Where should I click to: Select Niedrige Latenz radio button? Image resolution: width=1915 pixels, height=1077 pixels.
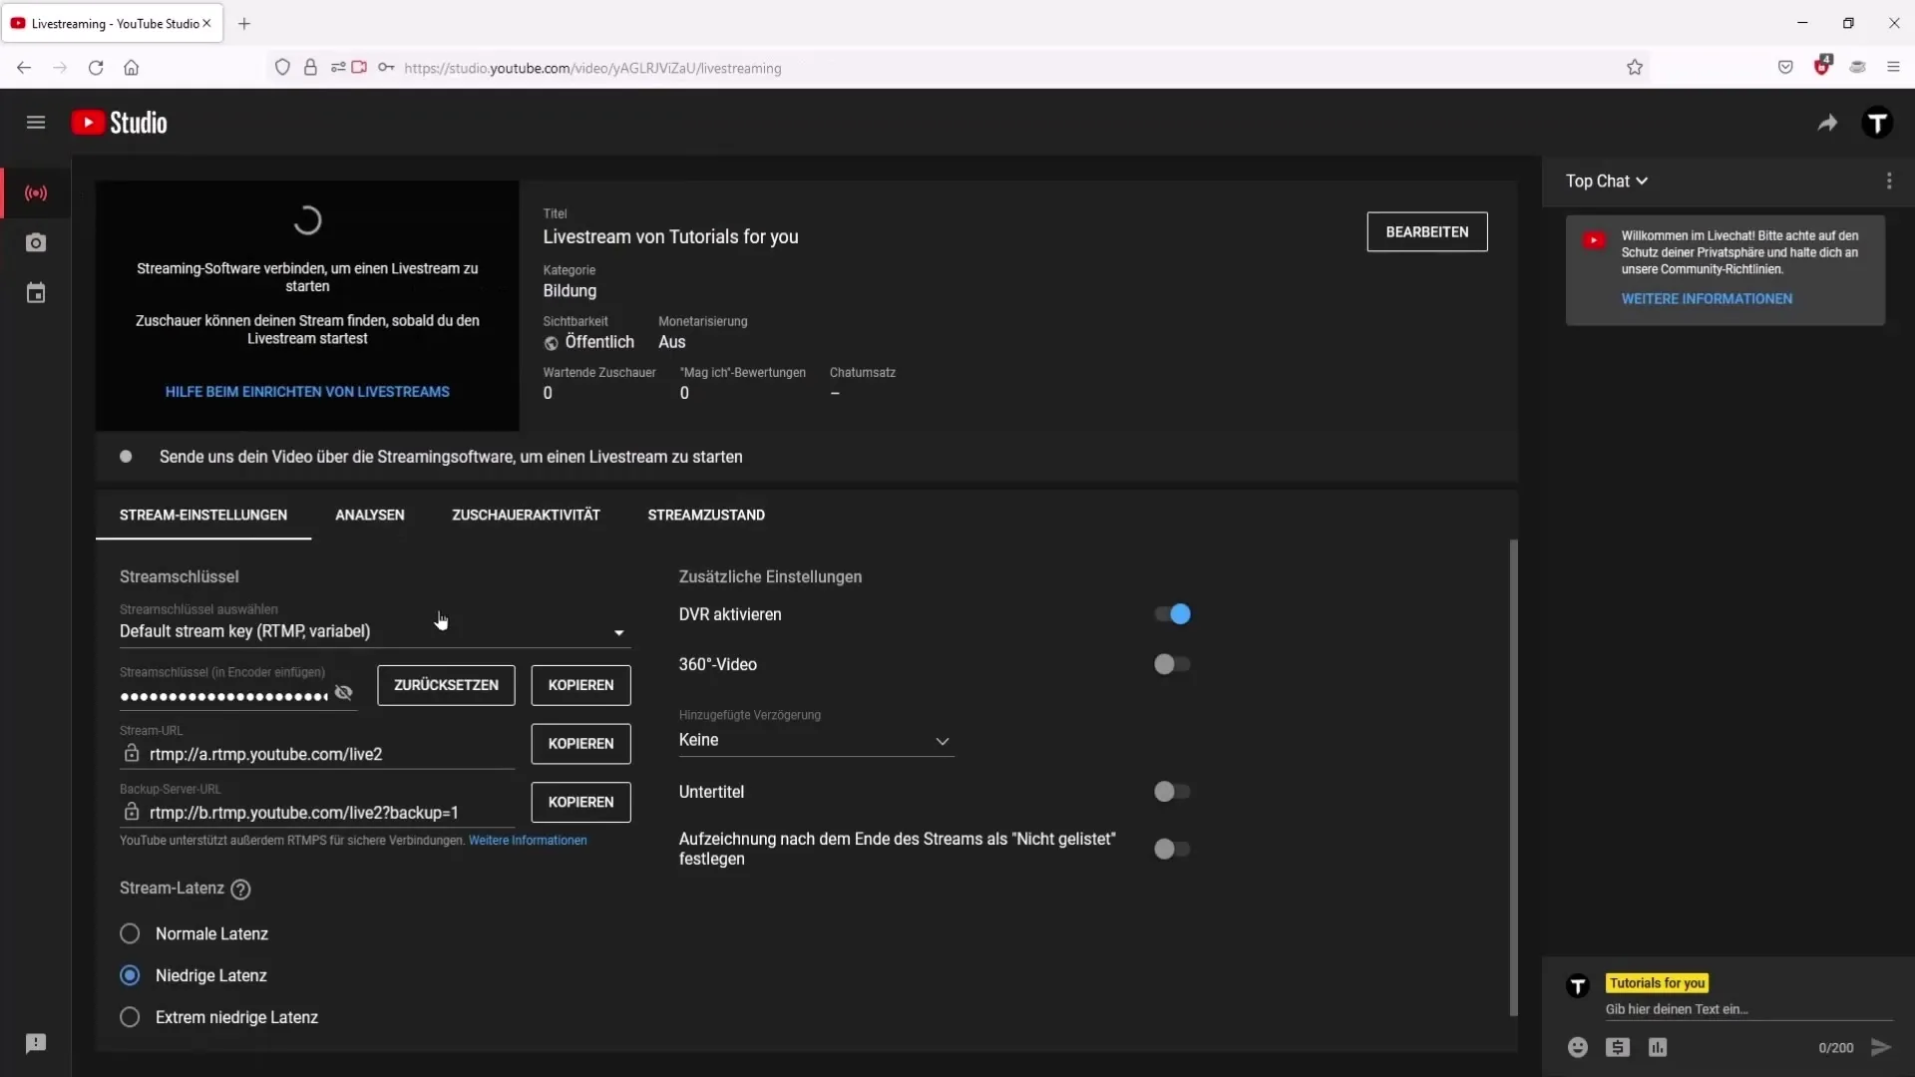pos(129,974)
